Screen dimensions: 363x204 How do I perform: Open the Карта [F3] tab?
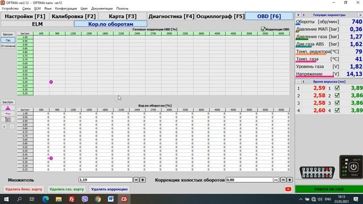[x=123, y=16]
